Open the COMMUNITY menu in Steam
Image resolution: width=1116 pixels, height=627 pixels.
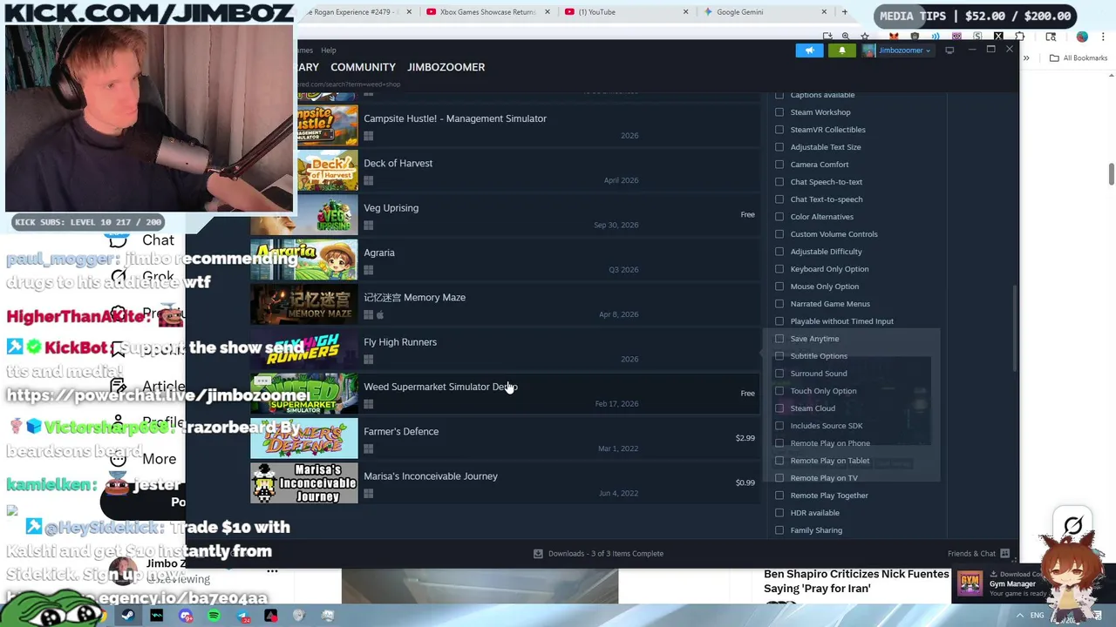pyautogui.click(x=363, y=67)
